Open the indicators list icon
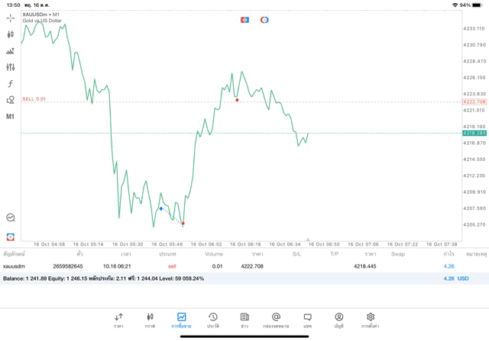This screenshot has height=341, width=489. (11, 67)
